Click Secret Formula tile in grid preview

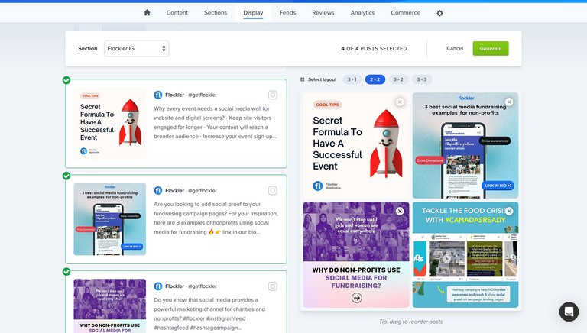(356, 146)
